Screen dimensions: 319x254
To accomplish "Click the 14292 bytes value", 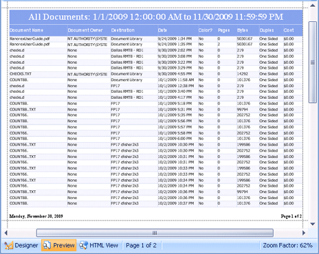I will [243, 74].
